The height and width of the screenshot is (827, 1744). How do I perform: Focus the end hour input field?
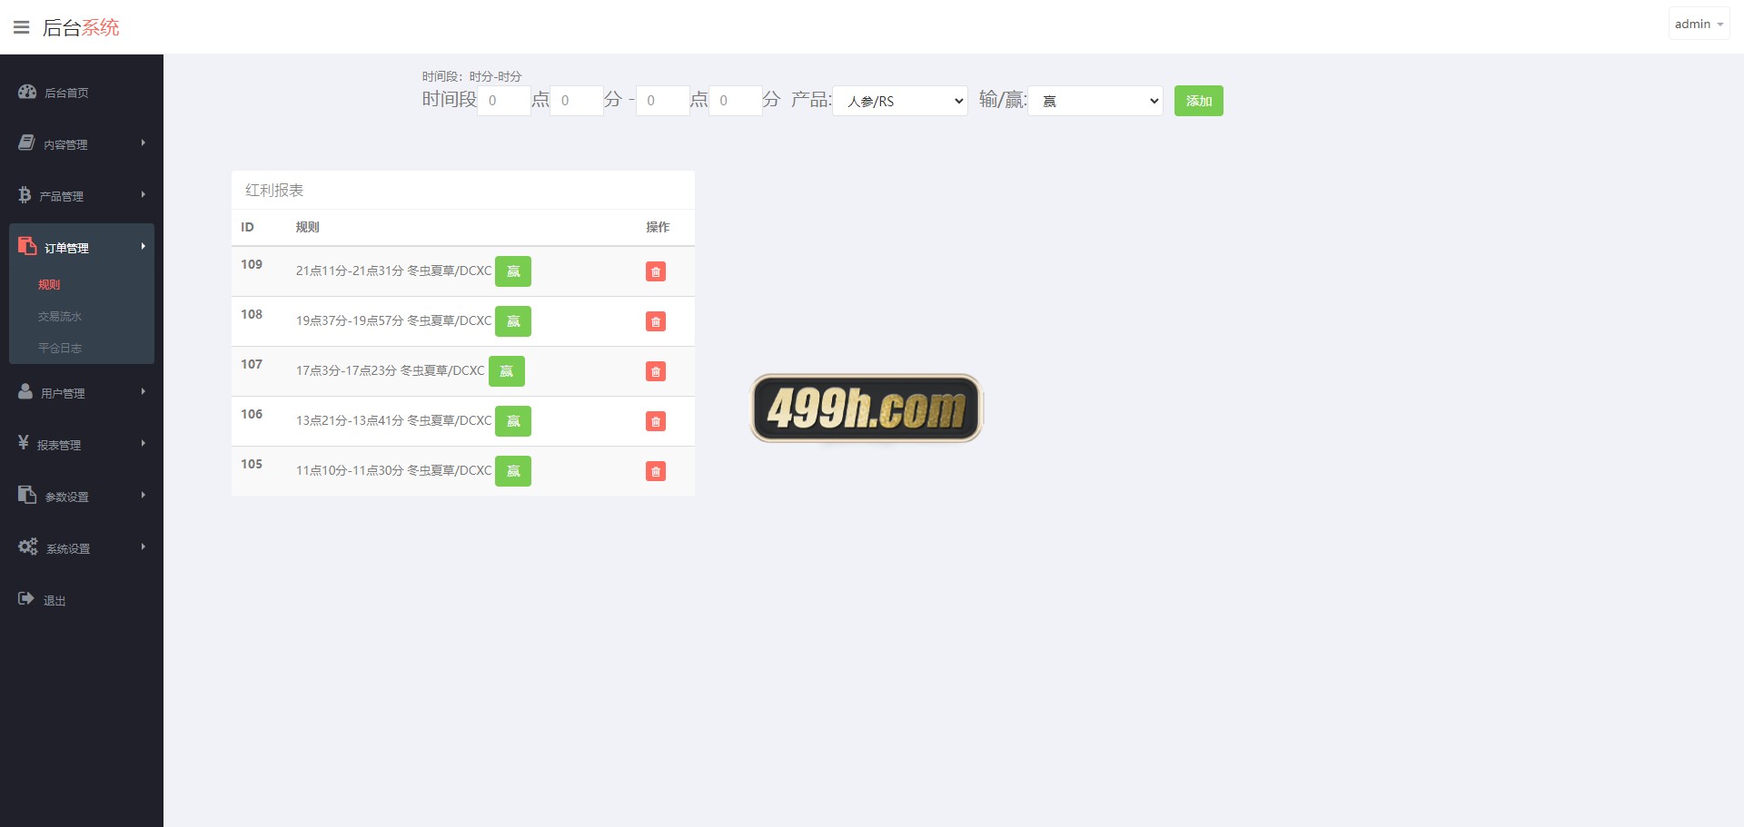(662, 101)
